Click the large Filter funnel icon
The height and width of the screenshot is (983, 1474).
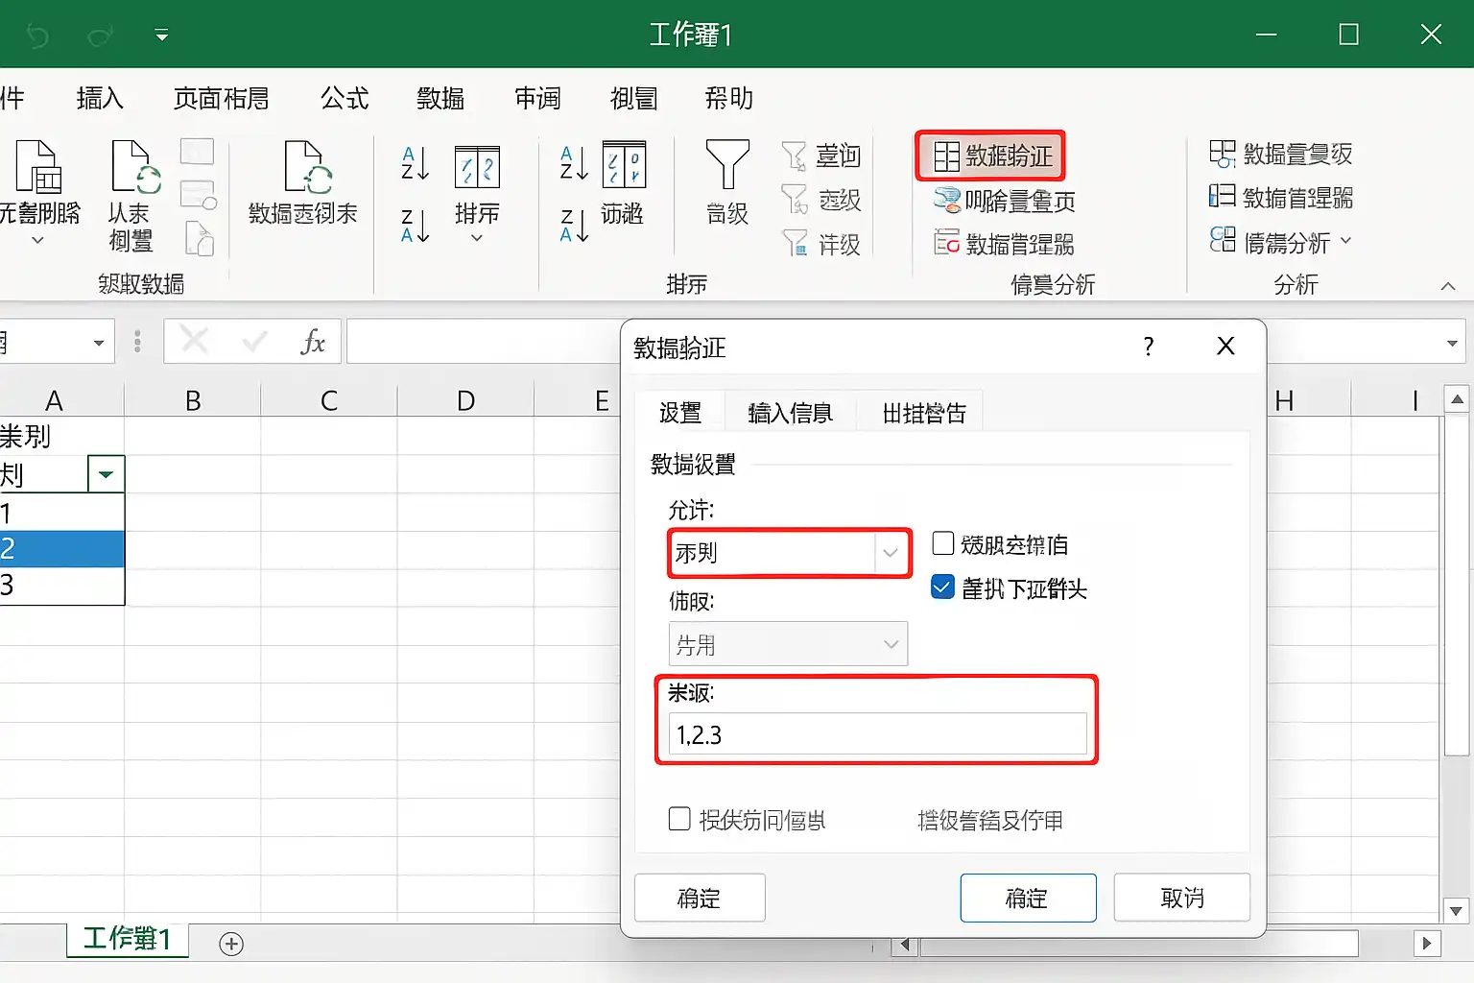pos(726,164)
